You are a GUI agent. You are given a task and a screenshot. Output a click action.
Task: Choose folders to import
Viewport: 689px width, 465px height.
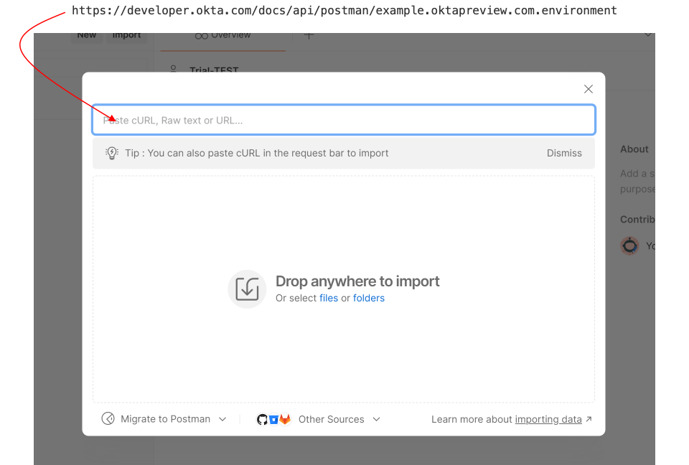(x=368, y=298)
